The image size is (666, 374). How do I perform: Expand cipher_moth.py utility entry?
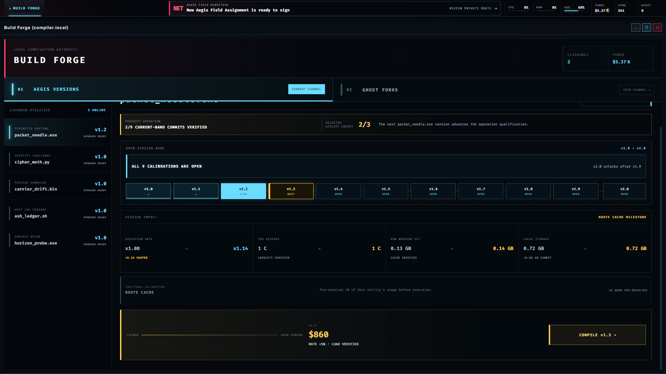(58, 159)
